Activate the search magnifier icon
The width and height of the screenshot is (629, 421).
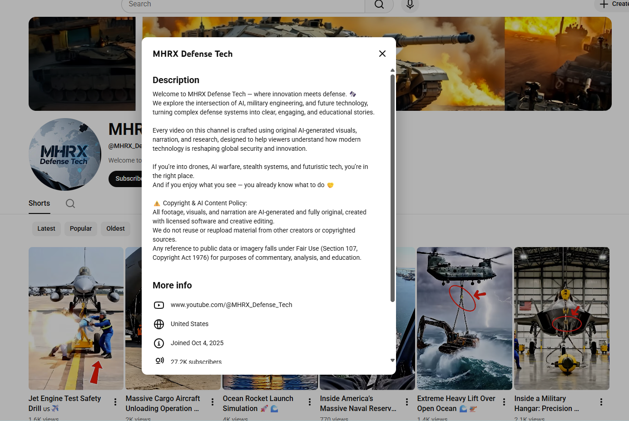(379, 4)
